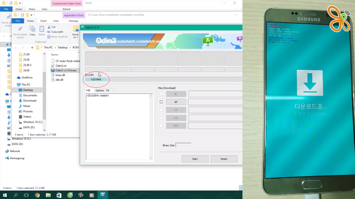Screen dimensions: 355x199
Task: Open File Explorer from the taskbar
Action: pyautogui.click(x=48, y=195)
